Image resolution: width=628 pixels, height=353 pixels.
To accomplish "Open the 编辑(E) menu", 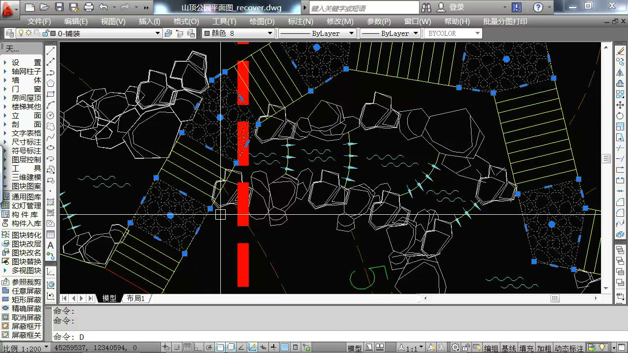I will pos(76,22).
